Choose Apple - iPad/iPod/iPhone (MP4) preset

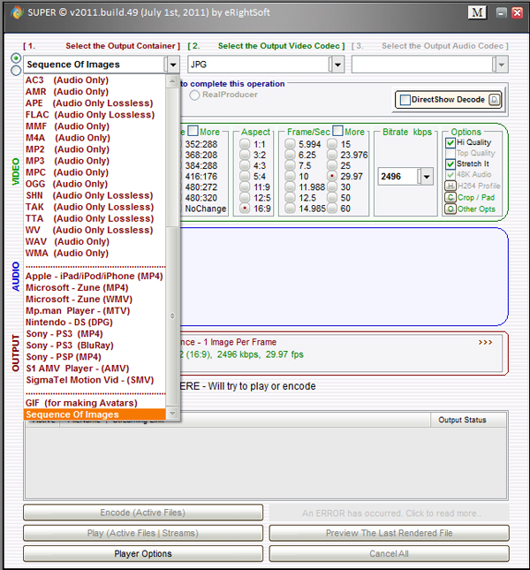[x=95, y=276]
